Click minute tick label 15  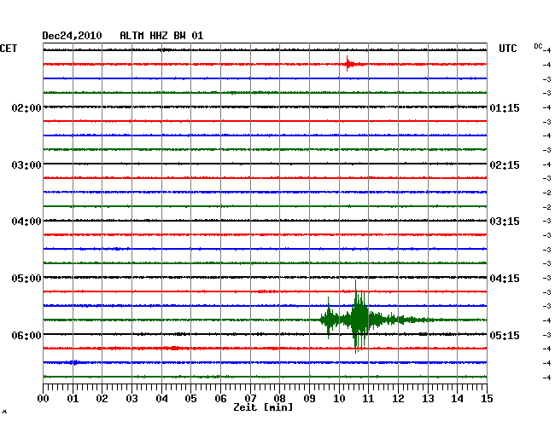(487, 398)
